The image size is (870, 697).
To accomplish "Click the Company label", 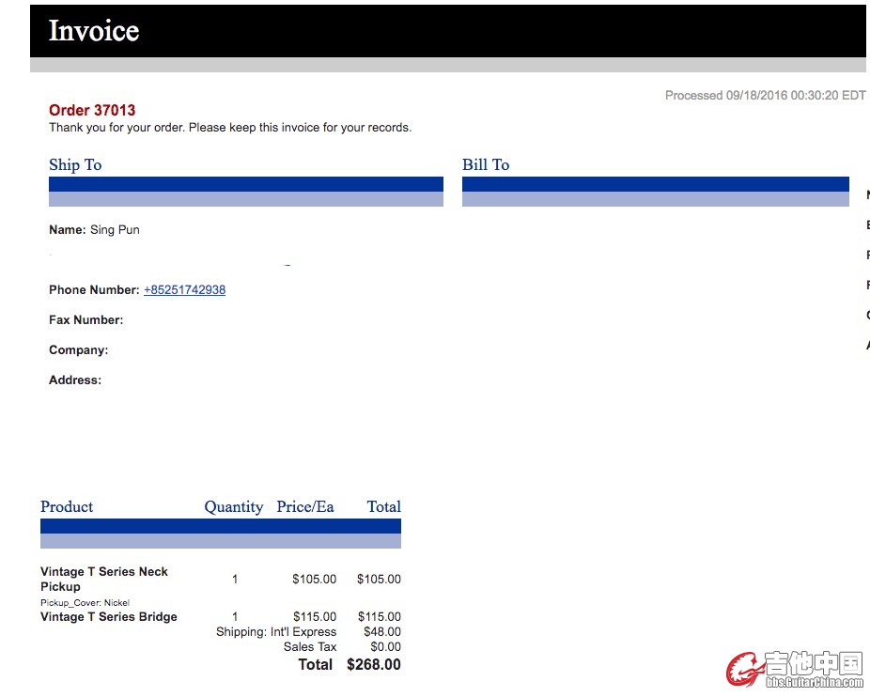I will pyautogui.click(x=78, y=350).
